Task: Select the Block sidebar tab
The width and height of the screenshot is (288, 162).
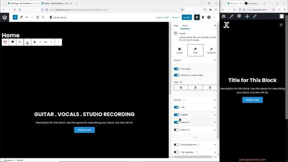Action: click(x=185, y=26)
